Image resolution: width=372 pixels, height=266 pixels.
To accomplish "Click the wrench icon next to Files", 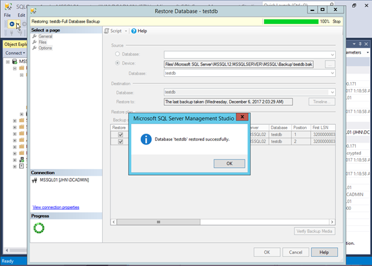I will (35, 42).
